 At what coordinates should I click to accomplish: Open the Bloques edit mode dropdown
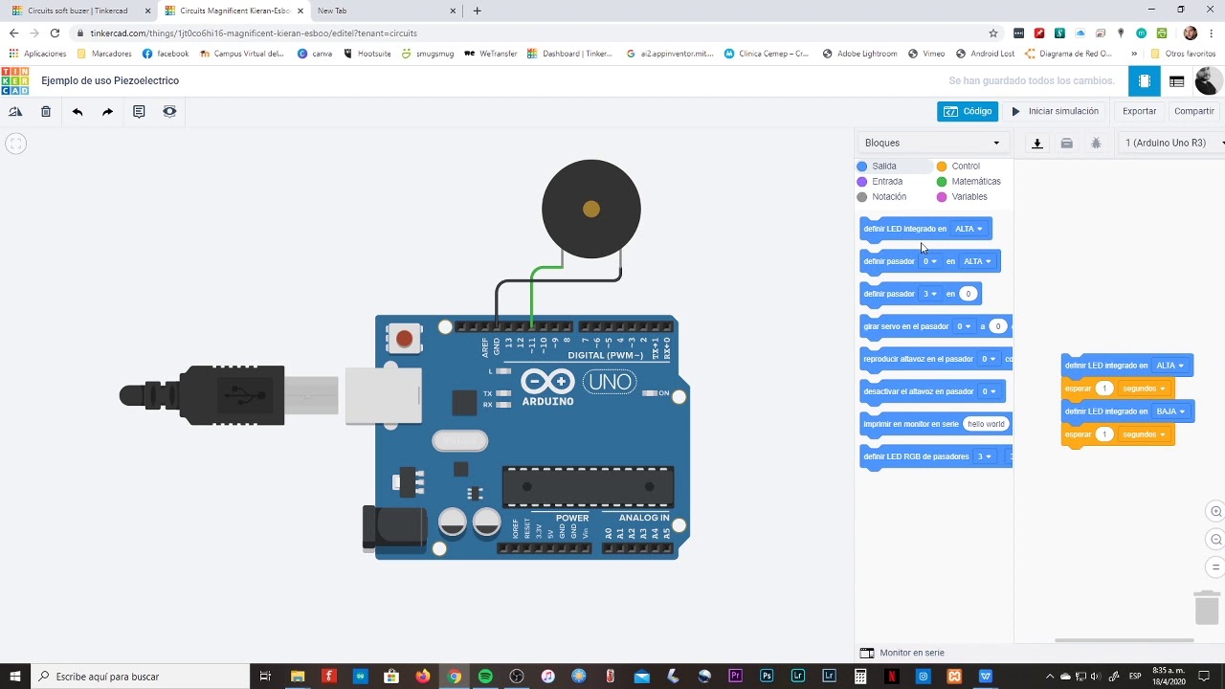point(932,144)
